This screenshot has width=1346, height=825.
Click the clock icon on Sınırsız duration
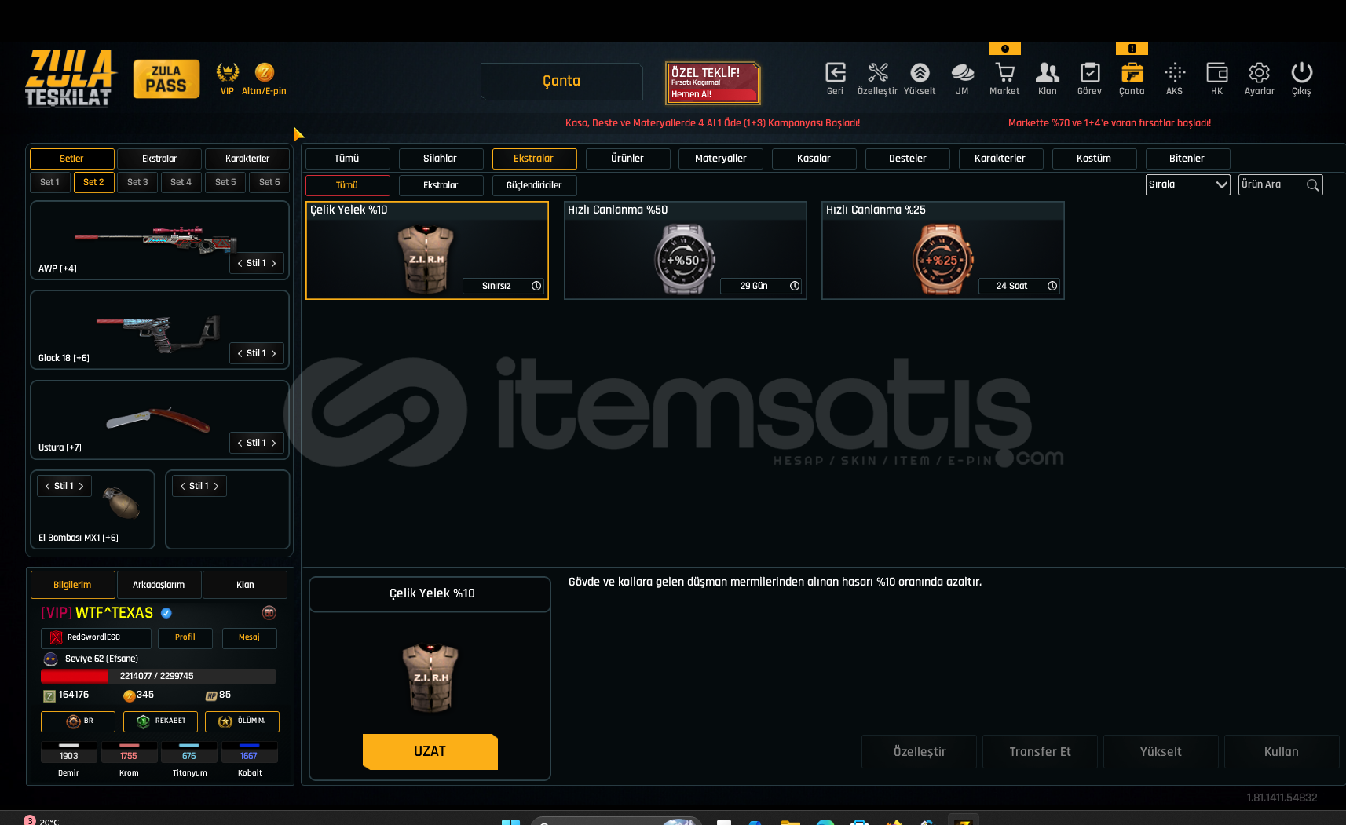(x=536, y=286)
